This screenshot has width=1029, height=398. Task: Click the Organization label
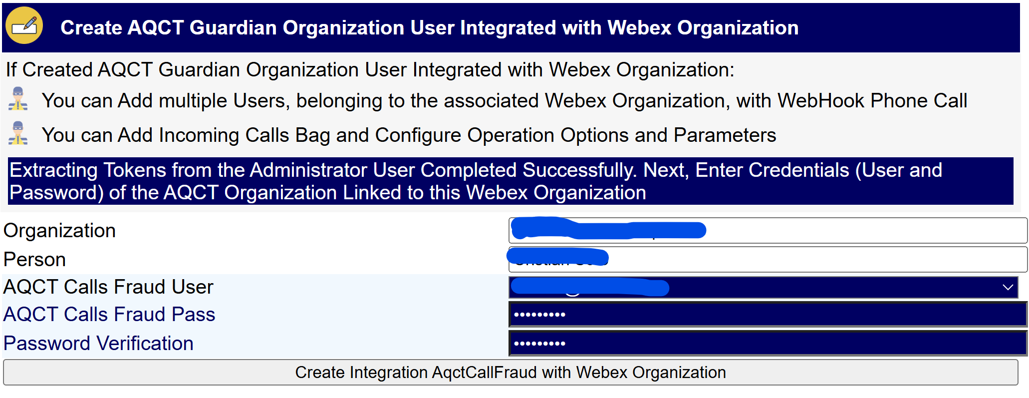coord(59,231)
